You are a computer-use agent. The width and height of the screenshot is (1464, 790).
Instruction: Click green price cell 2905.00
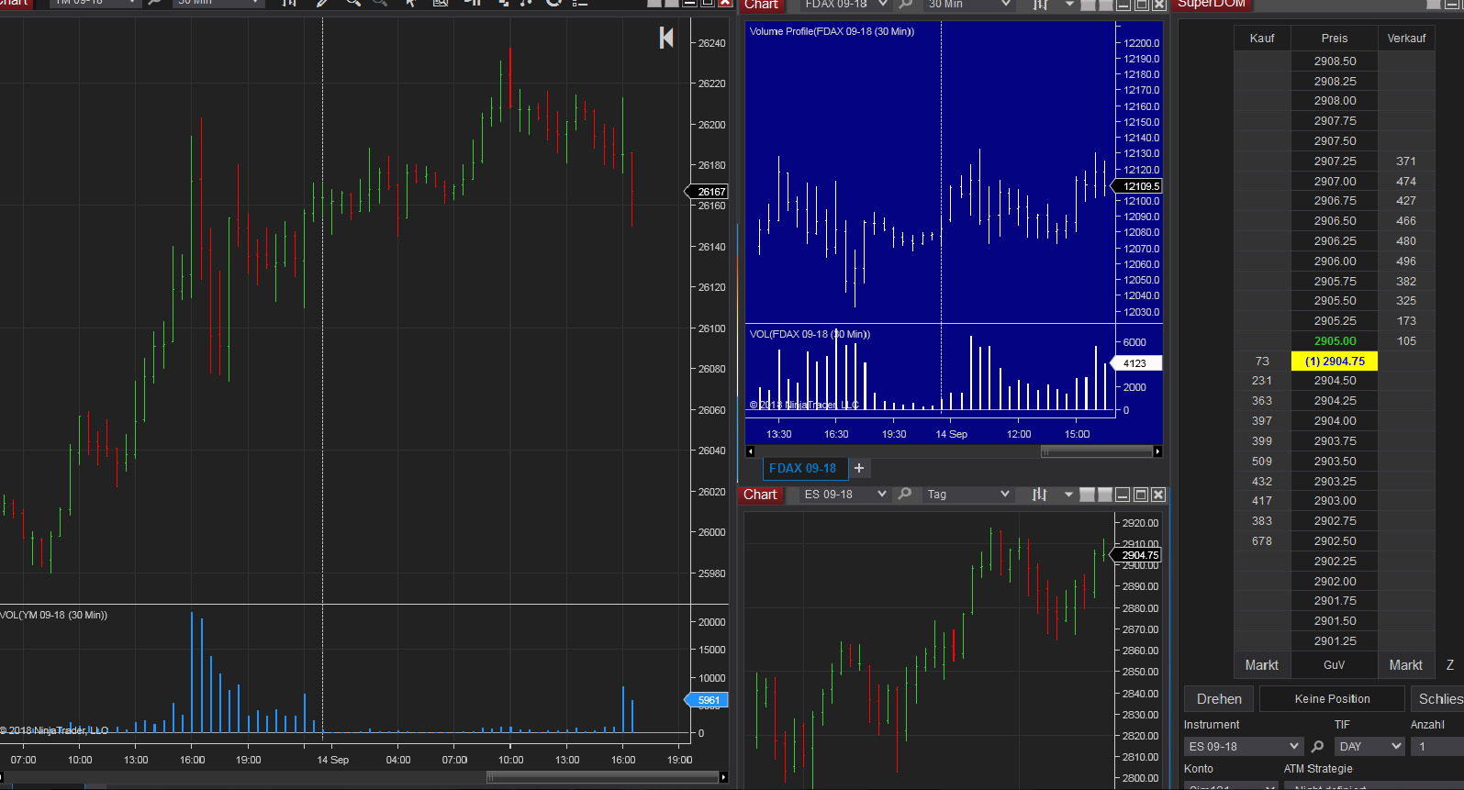coord(1335,341)
